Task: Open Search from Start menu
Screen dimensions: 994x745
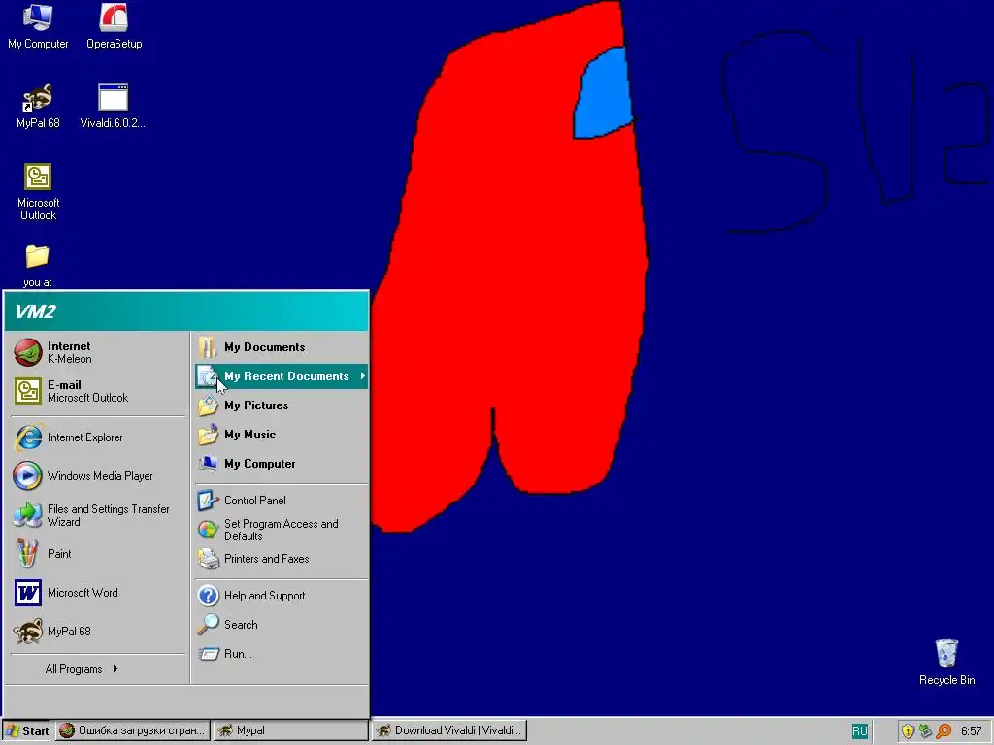Action: pyautogui.click(x=281, y=625)
